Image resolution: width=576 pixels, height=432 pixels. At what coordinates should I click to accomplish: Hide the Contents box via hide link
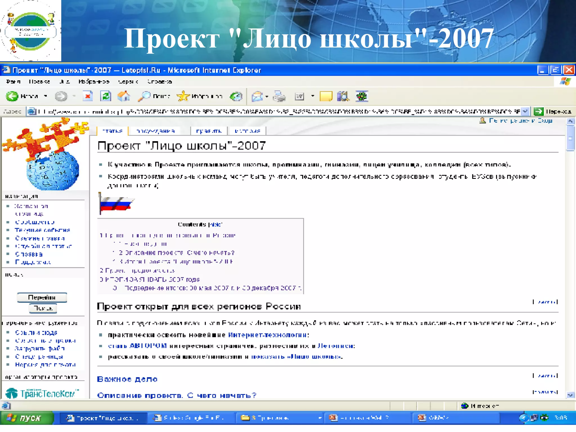(x=215, y=224)
